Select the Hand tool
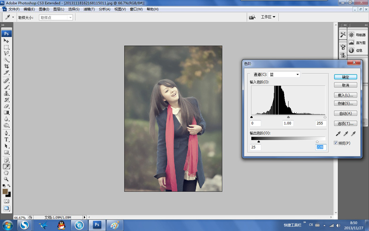 click(6, 173)
